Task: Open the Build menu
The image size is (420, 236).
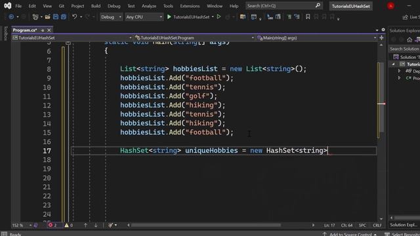Action: click(x=96, y=6)
